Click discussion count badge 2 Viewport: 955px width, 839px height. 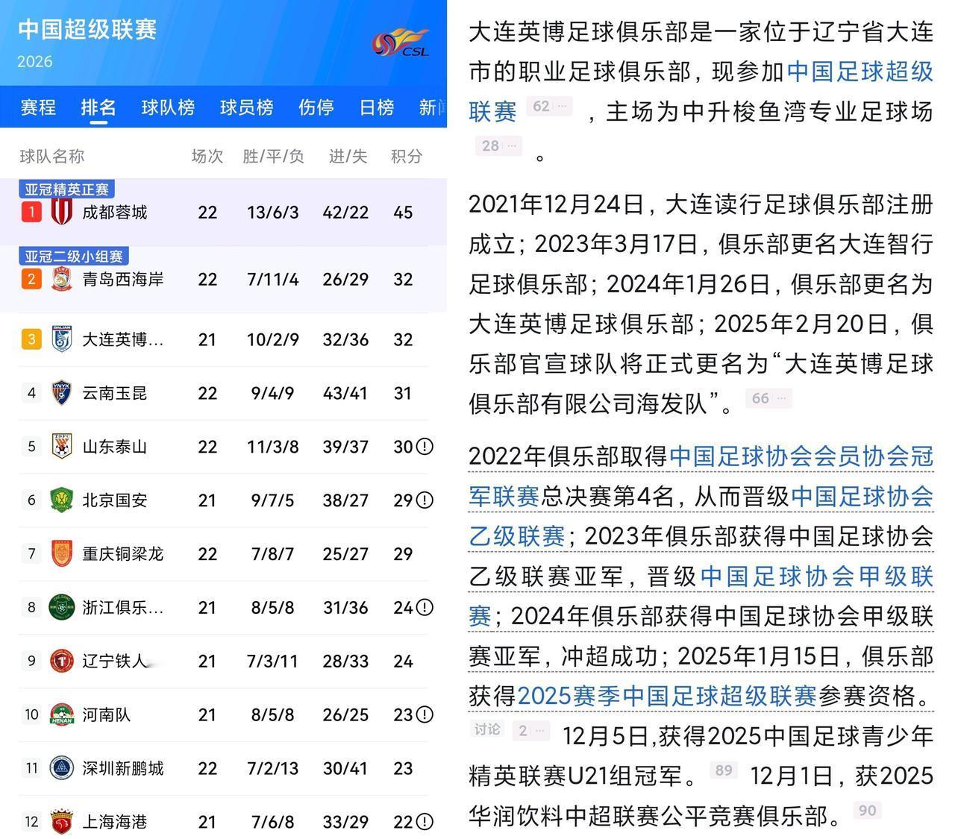click(532, 731)
